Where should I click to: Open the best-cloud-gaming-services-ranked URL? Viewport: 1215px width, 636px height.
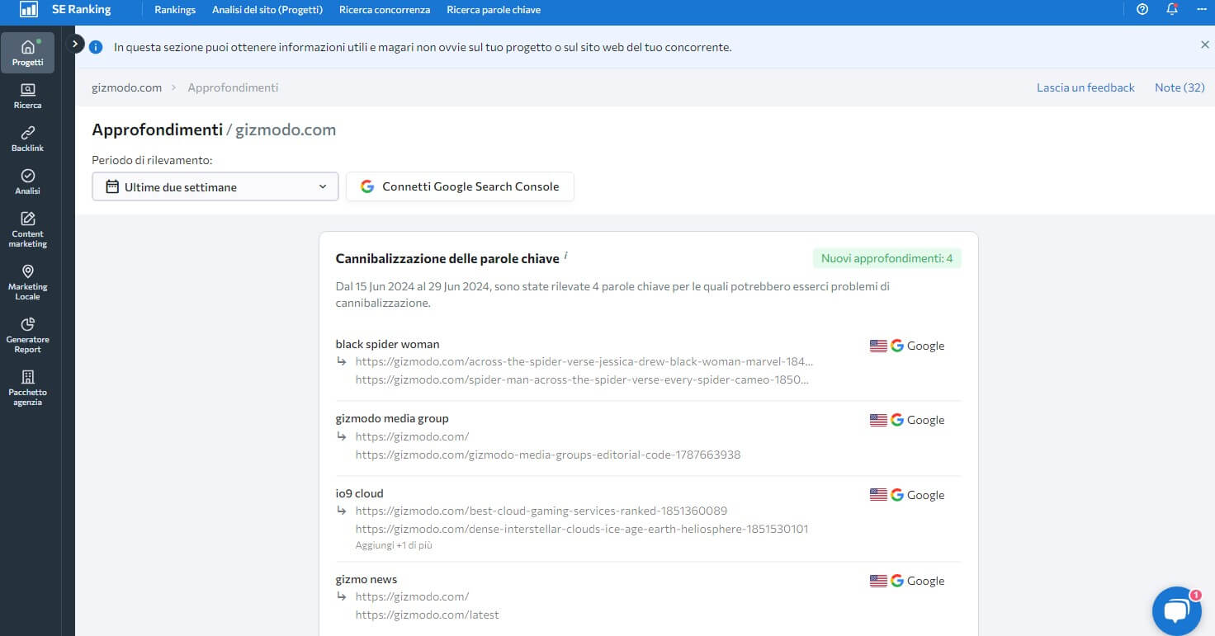tap(541, 511)
